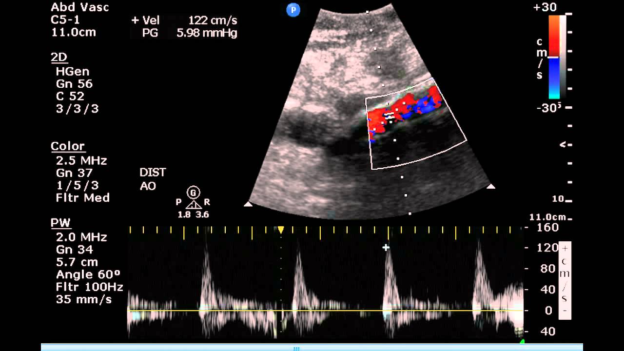Click the "122 cm/s" velocity value
This screenshot has width=624, height=351.
click(x=213, y=20)
